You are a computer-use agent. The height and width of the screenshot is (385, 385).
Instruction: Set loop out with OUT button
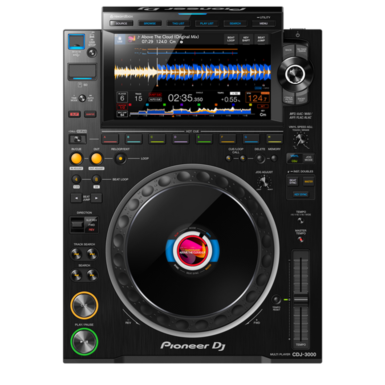(96, 159)
